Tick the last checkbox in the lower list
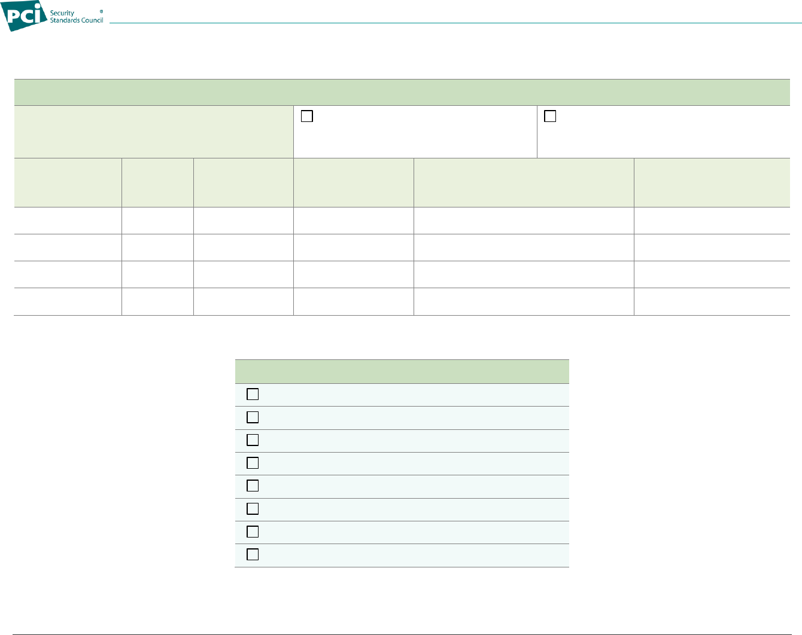 (253, 554)
